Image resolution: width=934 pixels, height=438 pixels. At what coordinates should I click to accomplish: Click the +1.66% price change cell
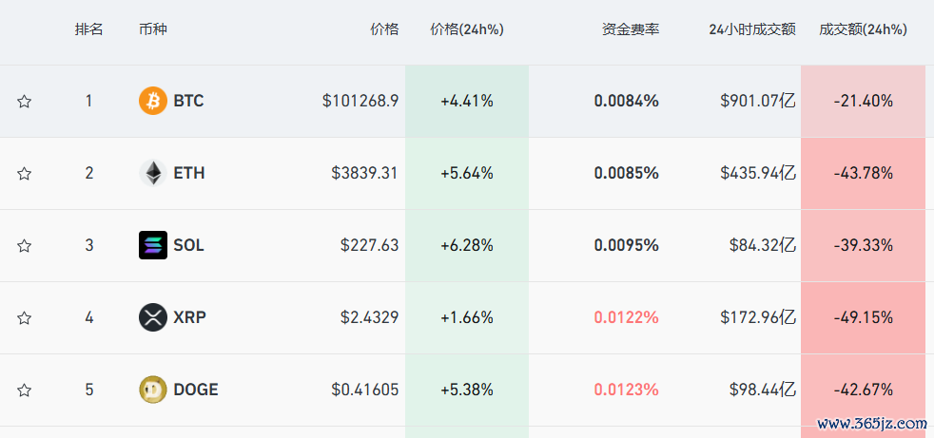click(467, 317)
